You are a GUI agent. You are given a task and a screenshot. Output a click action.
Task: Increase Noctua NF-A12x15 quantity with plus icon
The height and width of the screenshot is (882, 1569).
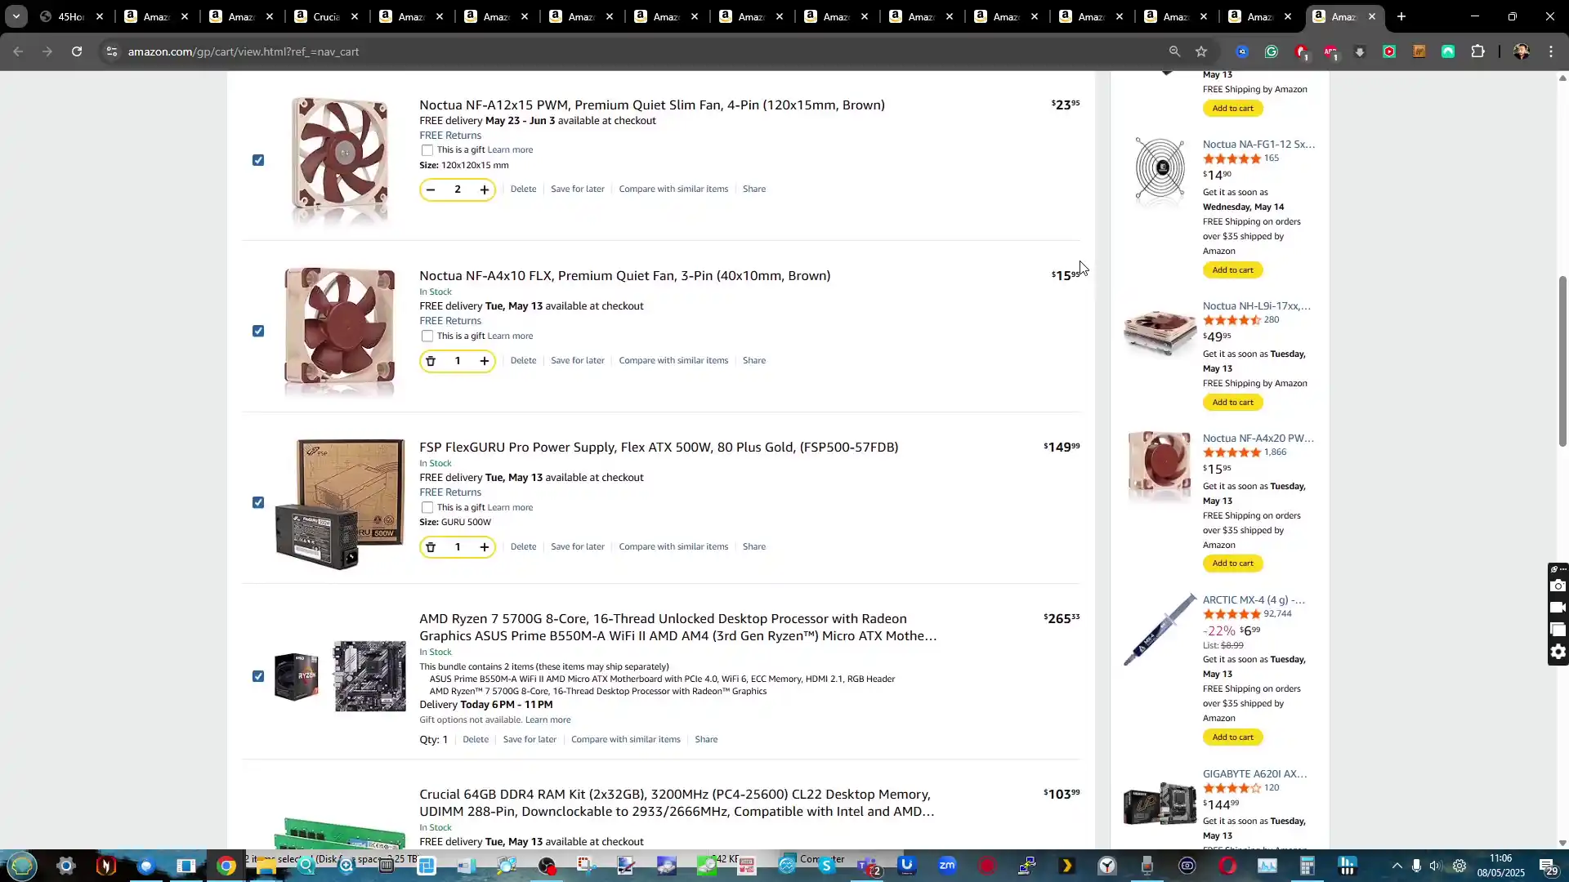[485, 189]
